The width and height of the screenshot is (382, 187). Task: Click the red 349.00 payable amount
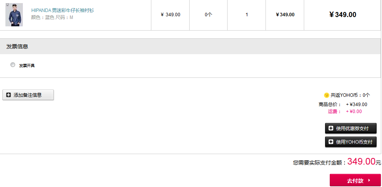coord(361,161)
